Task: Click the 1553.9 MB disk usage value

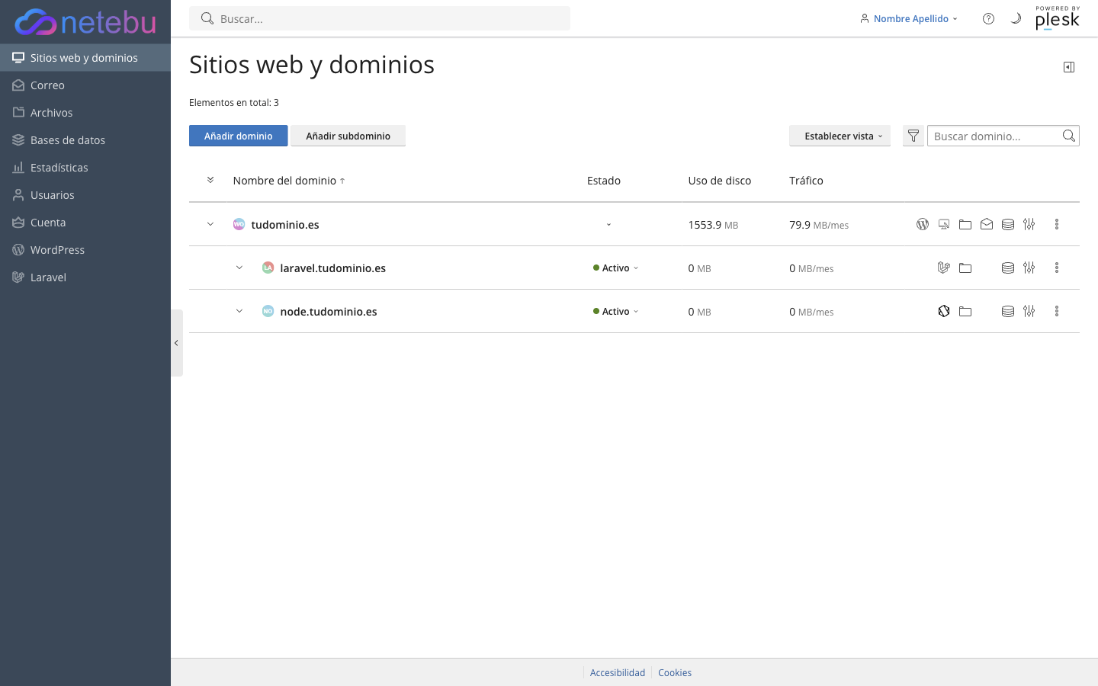Action: click(713, 225)
